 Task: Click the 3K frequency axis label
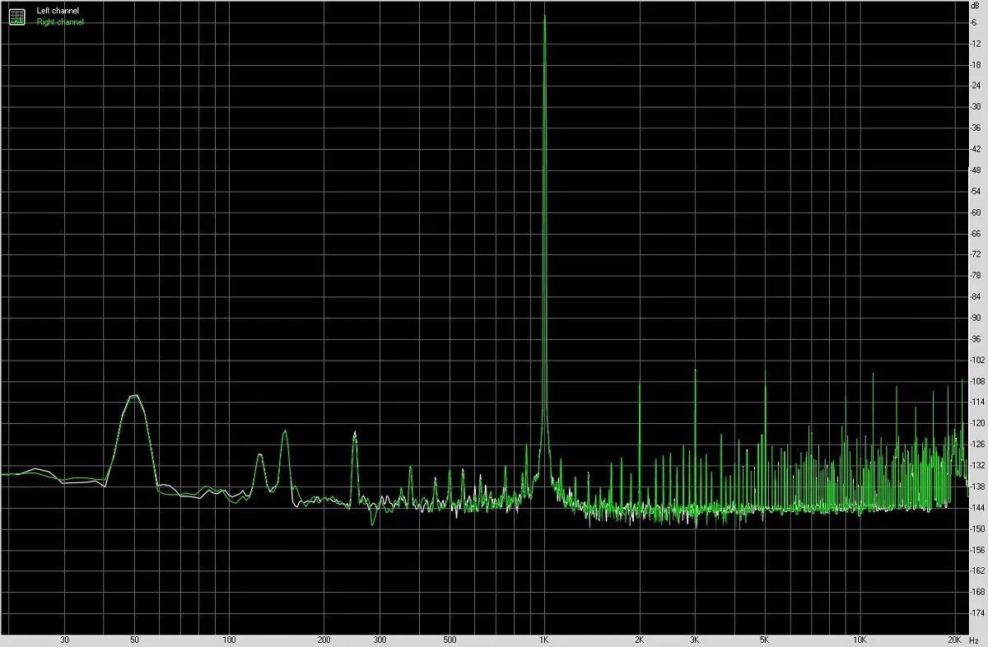point(695,640)
